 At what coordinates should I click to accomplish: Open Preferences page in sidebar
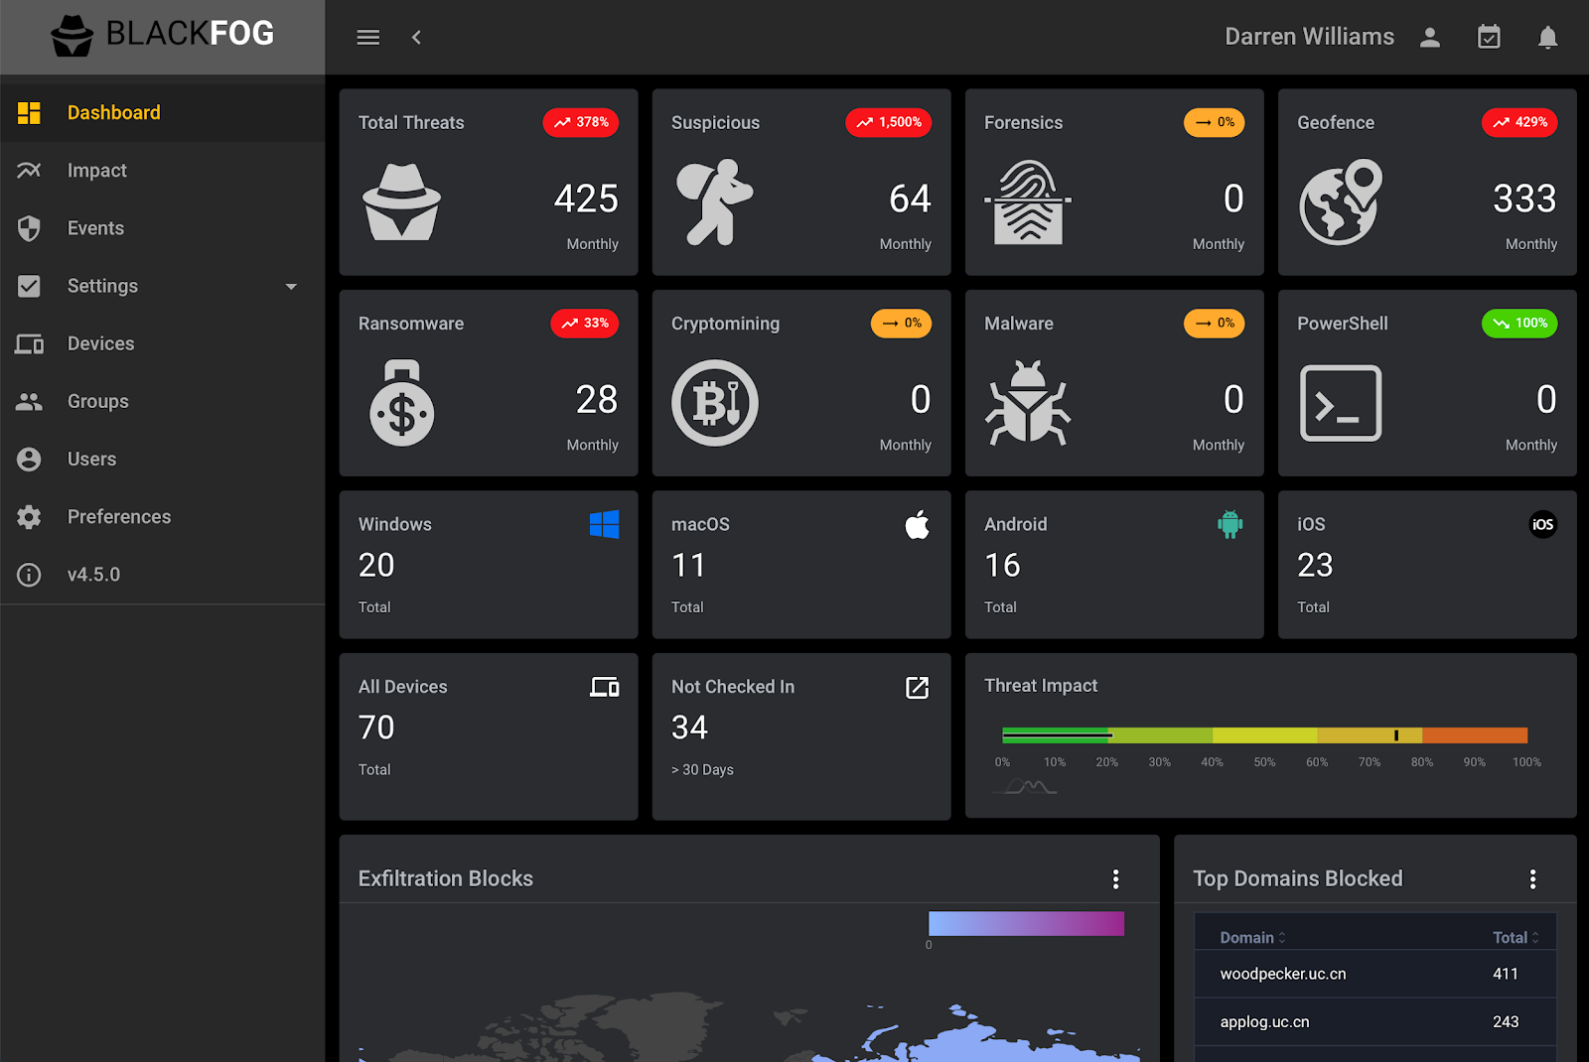coord(163,516)
